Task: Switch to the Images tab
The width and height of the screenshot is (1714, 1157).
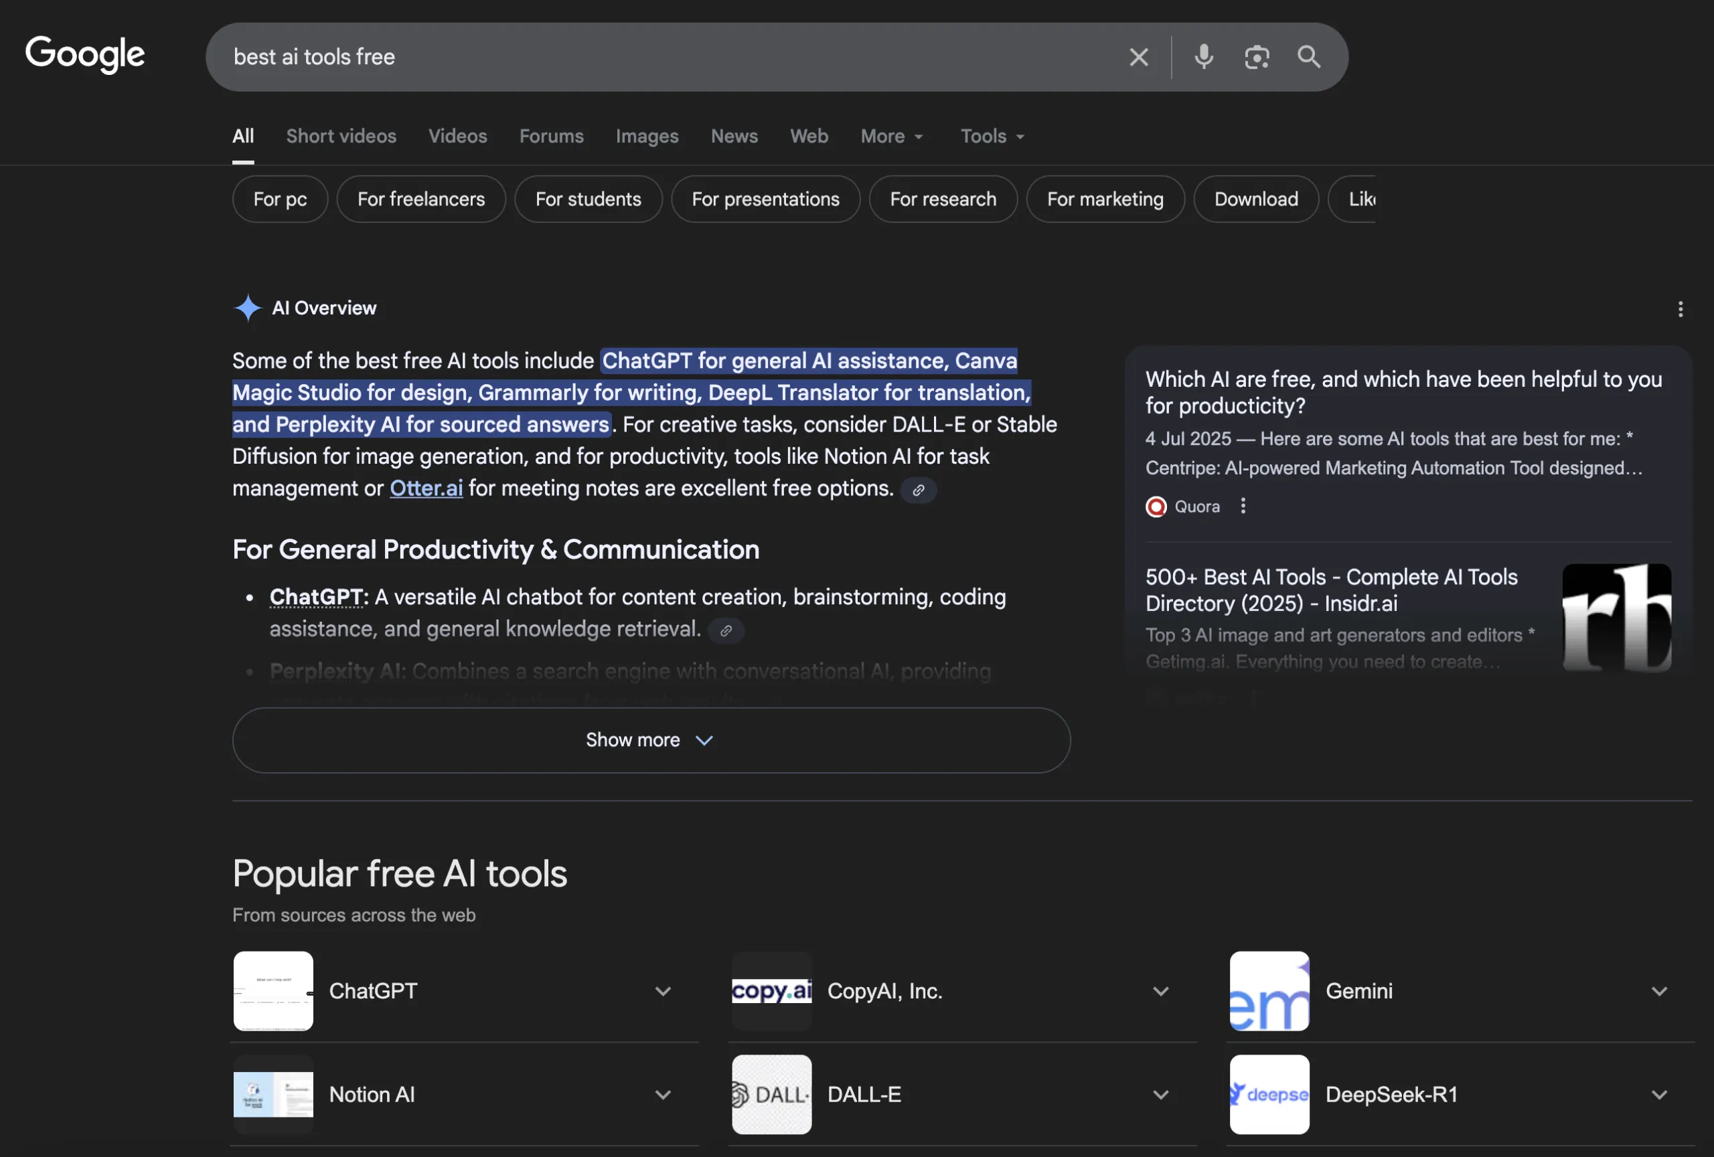Action: pyautogui.click(x=647, y=137)
